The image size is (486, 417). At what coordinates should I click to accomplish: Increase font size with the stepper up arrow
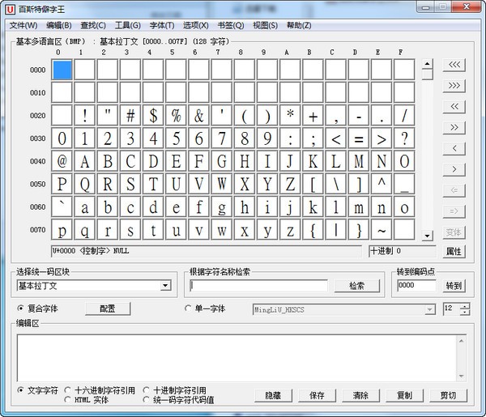(x=464, y=306)
